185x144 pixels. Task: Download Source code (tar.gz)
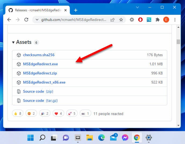[40, 100]
